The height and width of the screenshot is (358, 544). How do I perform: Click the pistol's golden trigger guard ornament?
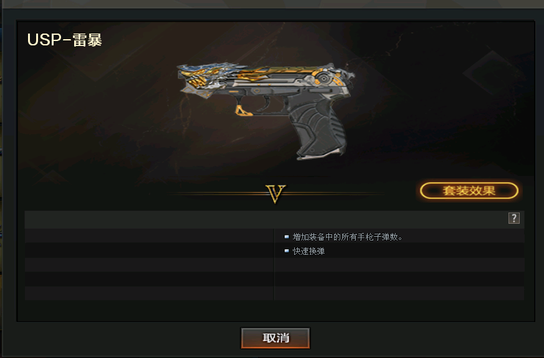[244, 111]
